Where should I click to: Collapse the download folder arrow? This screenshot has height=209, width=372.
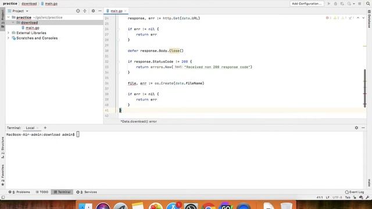pyautogui.click(x=13, y=23)
